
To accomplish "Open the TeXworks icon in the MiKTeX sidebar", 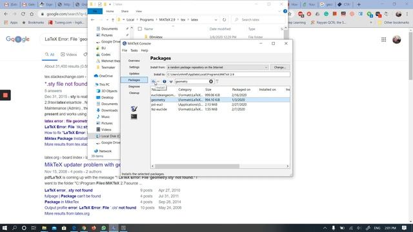I will point(134,108).
